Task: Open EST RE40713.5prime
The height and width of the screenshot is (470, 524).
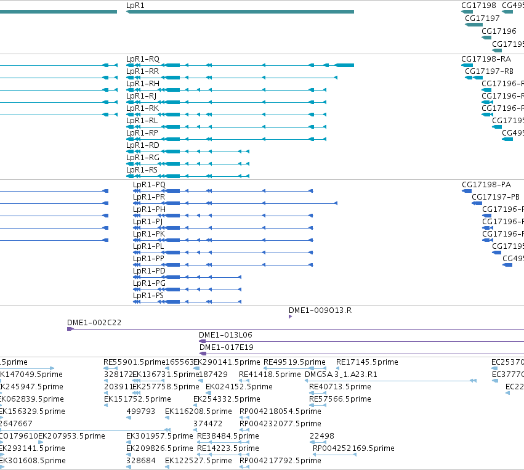Action: point(340,387)
